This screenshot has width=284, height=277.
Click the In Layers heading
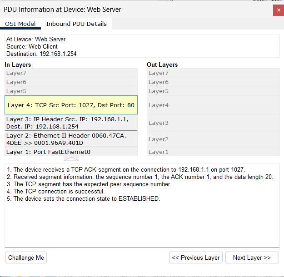click(x=18, y=64)
